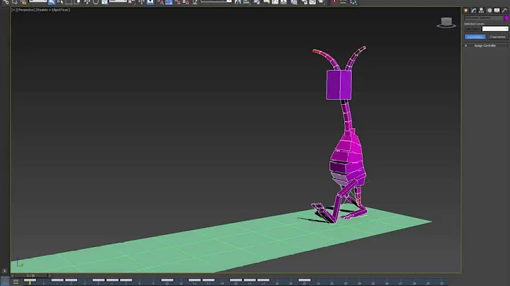
Task: Toggle the Keyboard Shortcut Override button
Action: pos(150,2)
